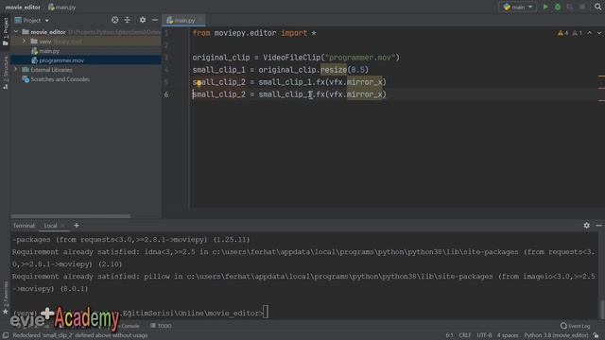Select the Local terminal tab
The image size is (605, 340).
(x=50, y=226)
